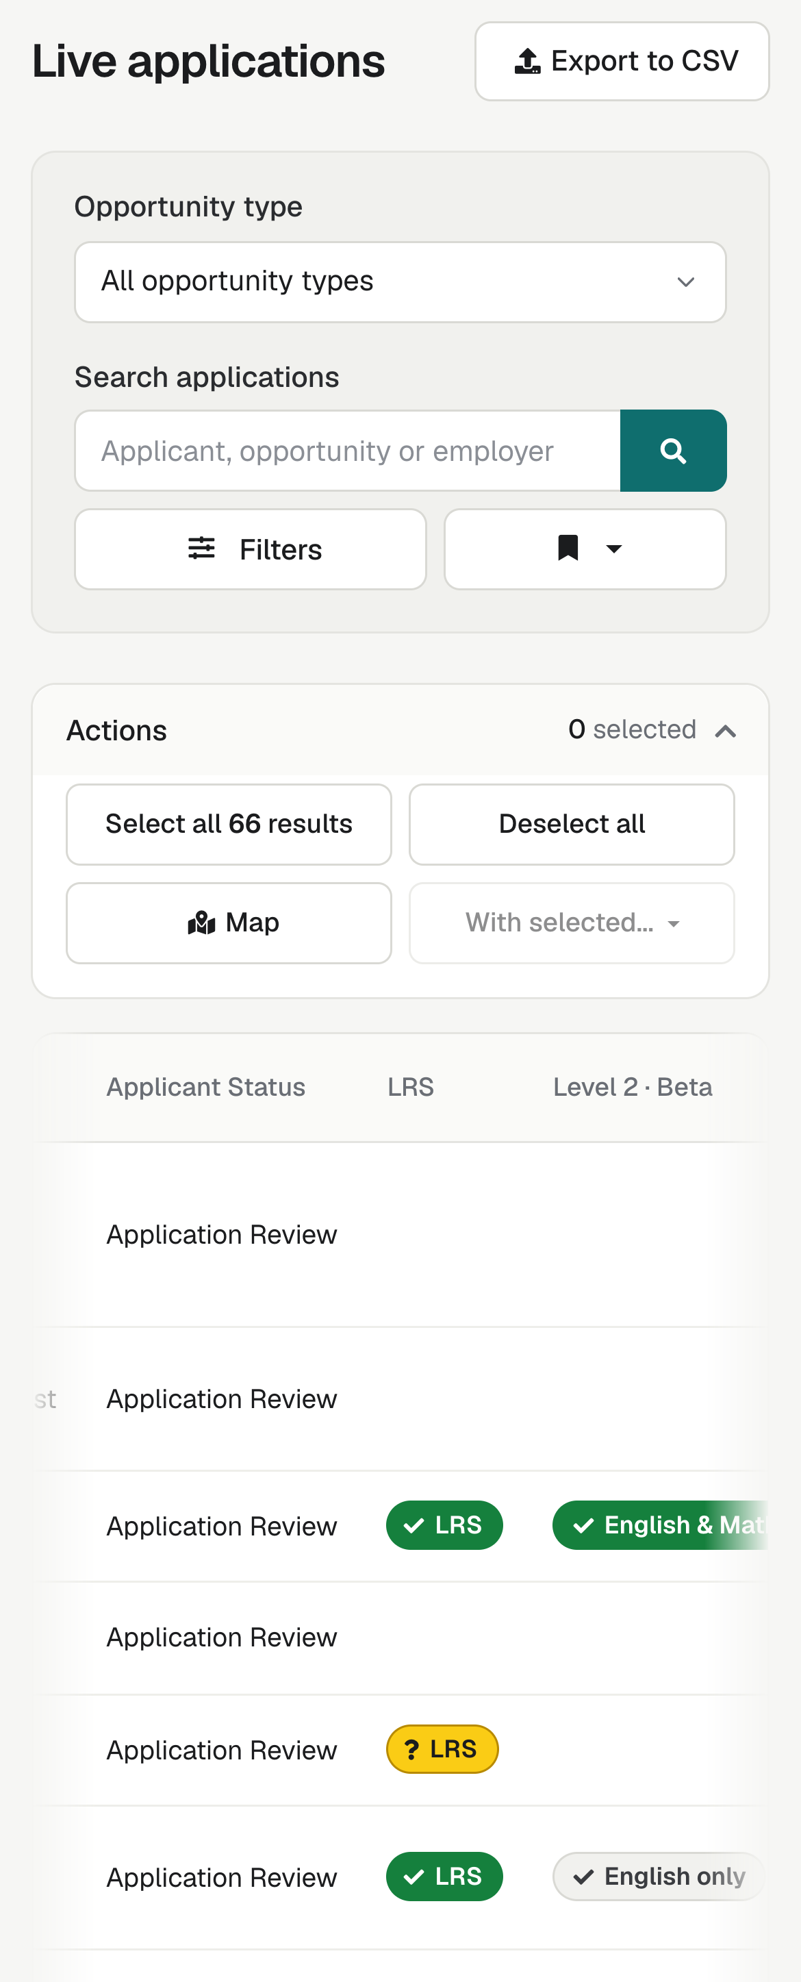This screenshot has height=1982, width=801.
Task: Click the English only badge
Action: [659, 1877]
